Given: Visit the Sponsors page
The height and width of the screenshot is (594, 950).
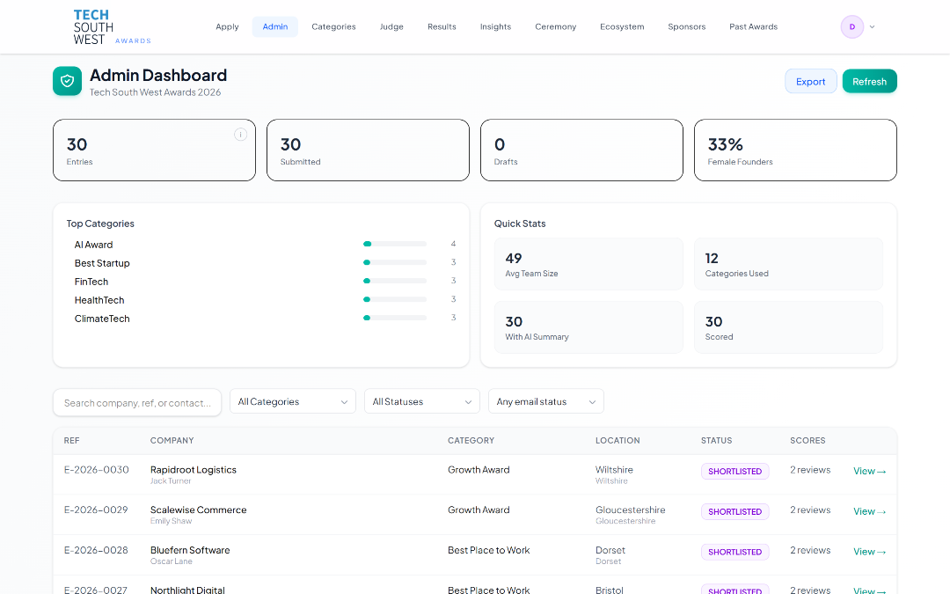Looking at the screenshot, I should (686, 26).
